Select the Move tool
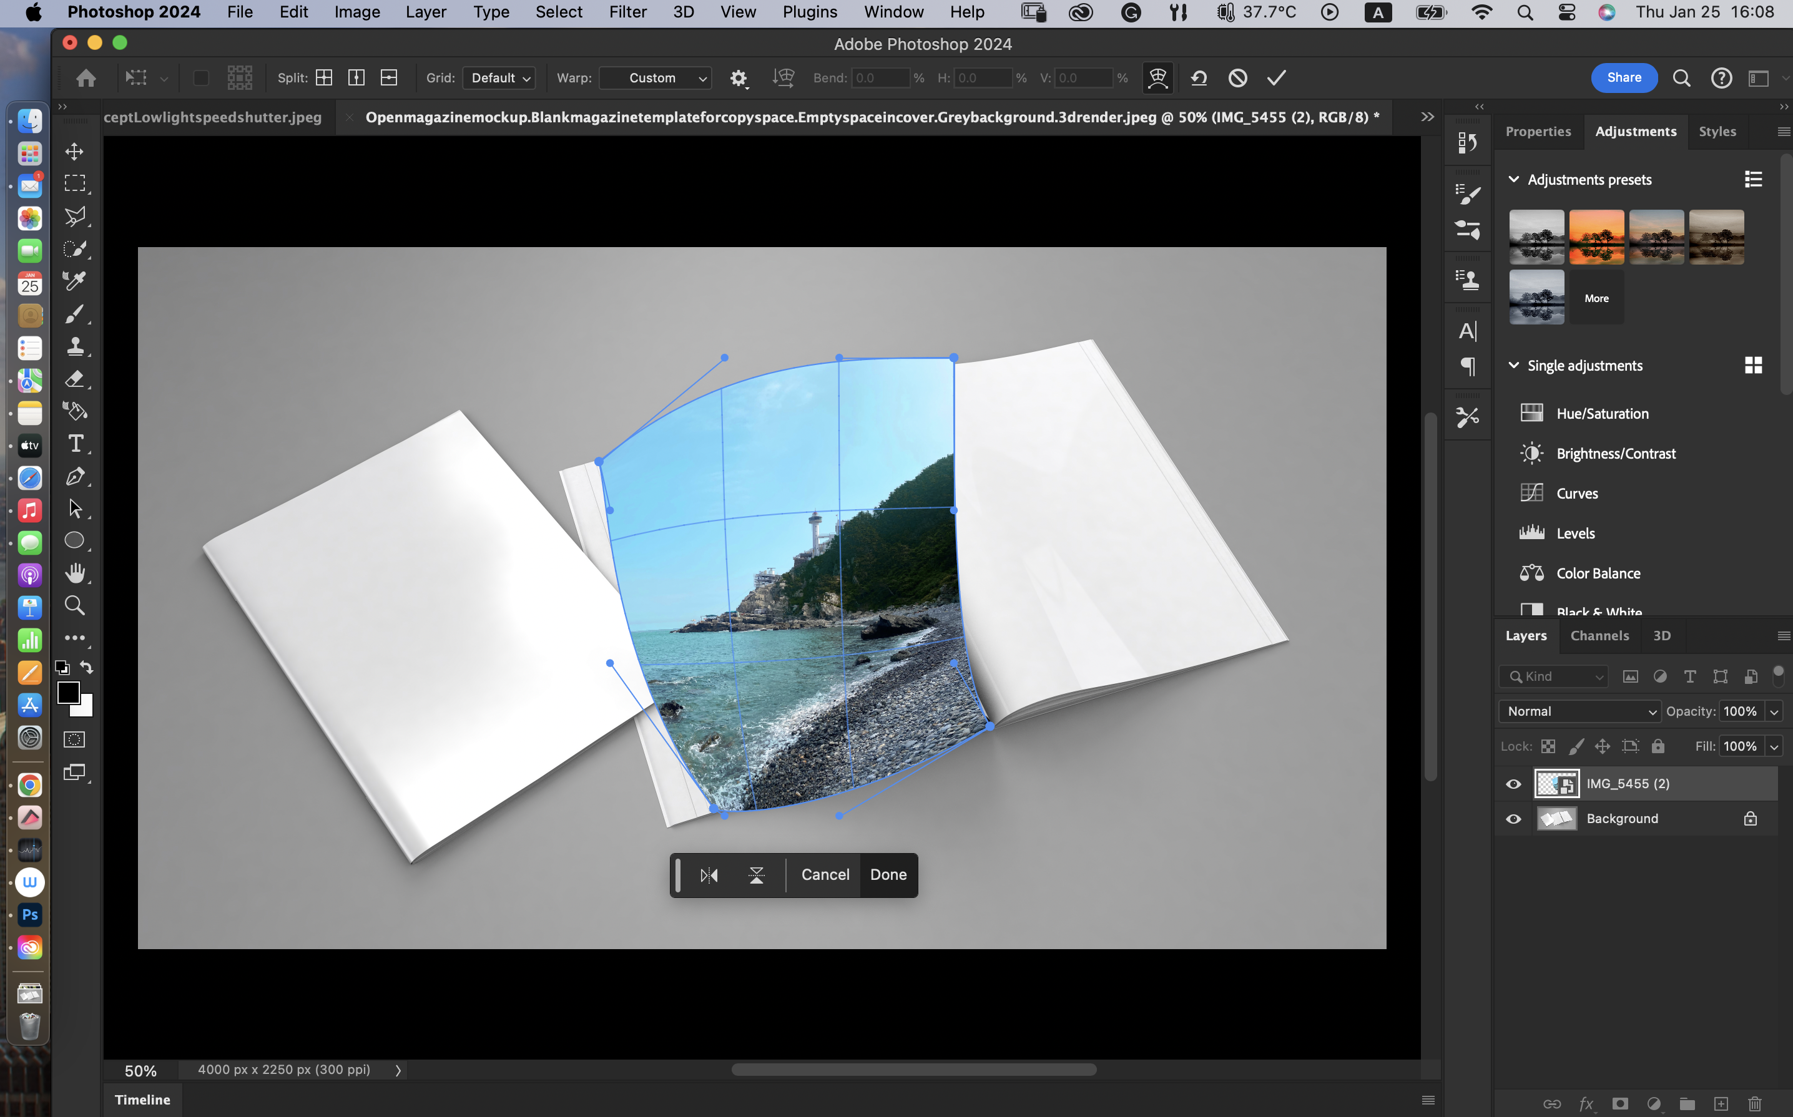This screenshot has height=1117, width=1793. [x=75, y=152]
